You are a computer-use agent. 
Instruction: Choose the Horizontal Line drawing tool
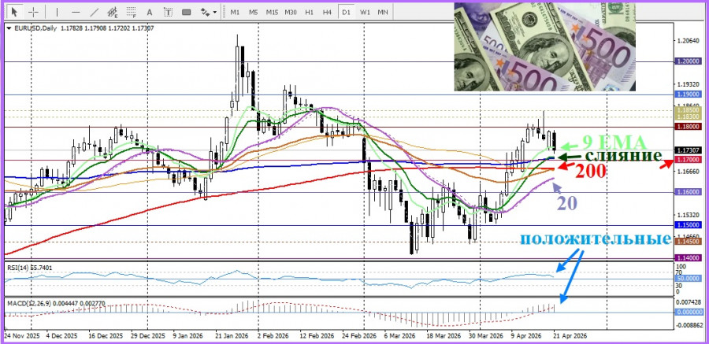(76, 12)
